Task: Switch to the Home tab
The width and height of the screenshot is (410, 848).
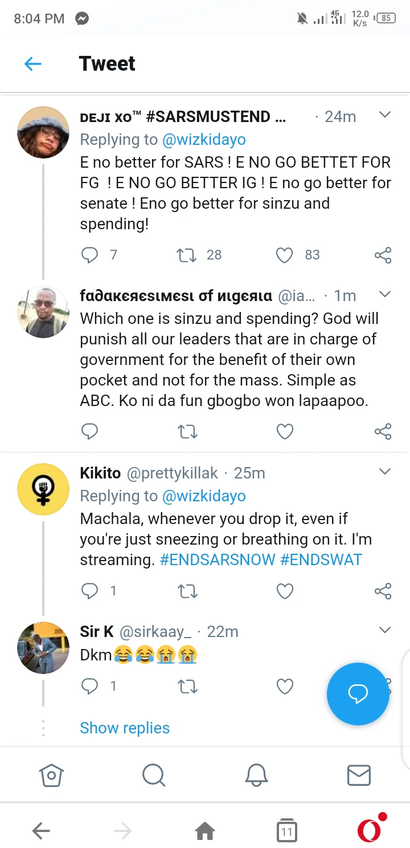Action: 51,775
